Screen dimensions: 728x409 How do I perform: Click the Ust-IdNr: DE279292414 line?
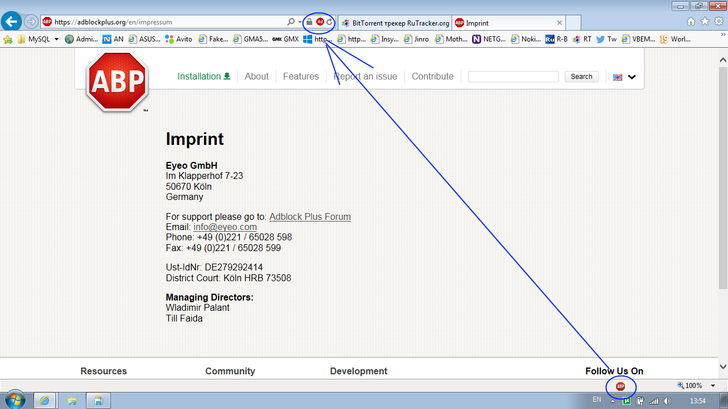click(x=214, y=267)
